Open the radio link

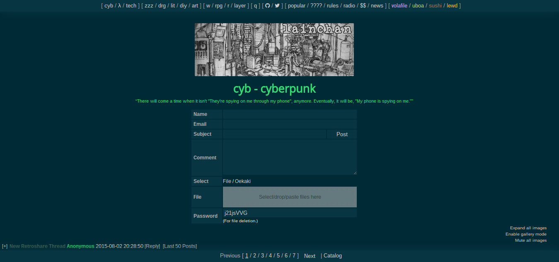pos(349,5)
